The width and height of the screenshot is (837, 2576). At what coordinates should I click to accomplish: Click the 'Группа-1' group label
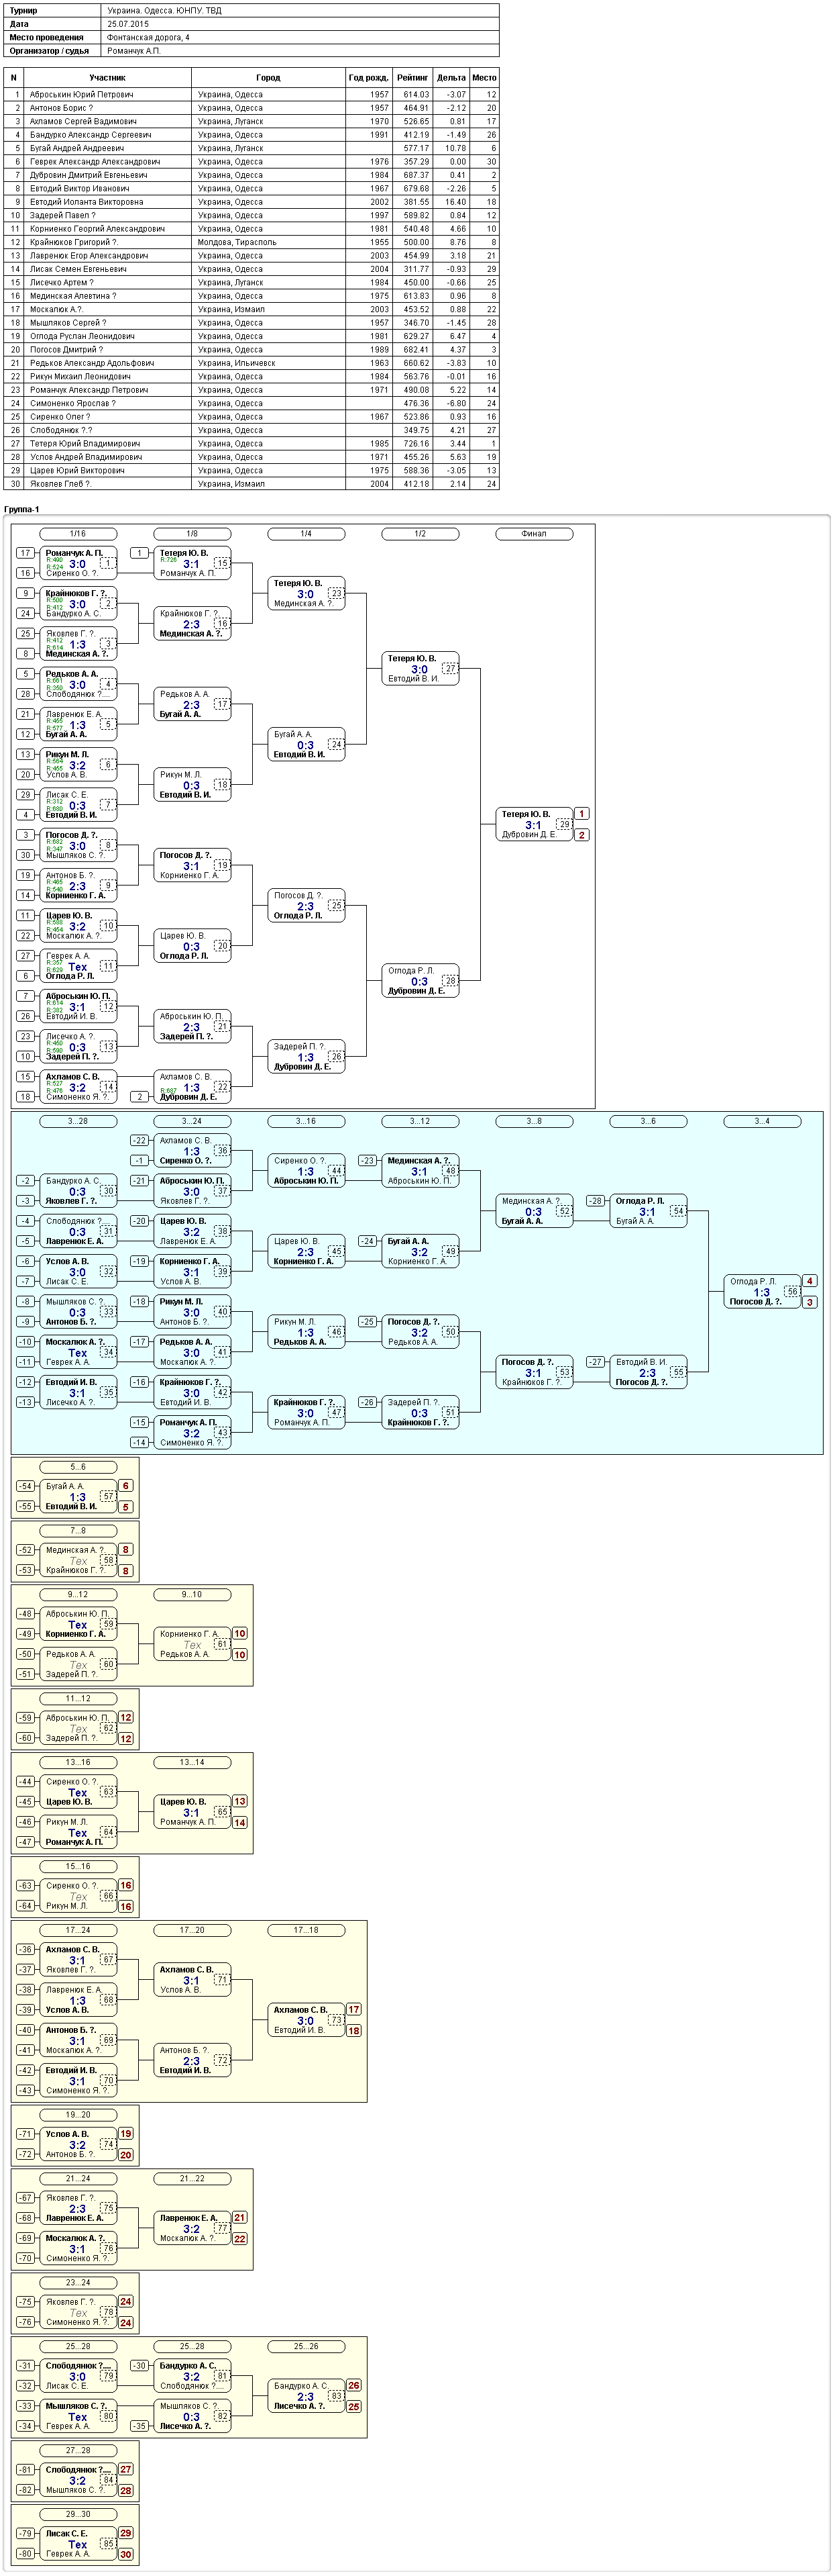click(22, 509)
